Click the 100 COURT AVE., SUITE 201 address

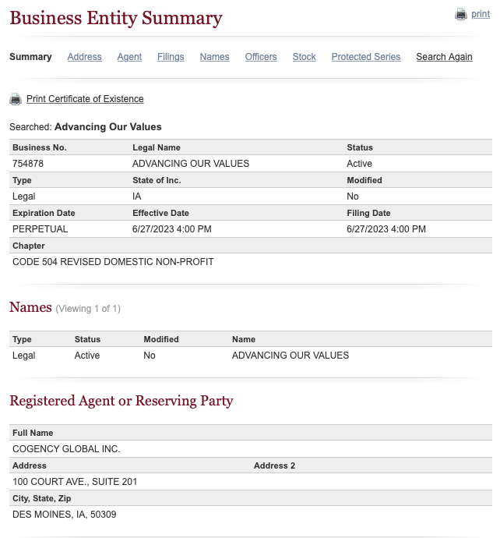tap(75, 482)
